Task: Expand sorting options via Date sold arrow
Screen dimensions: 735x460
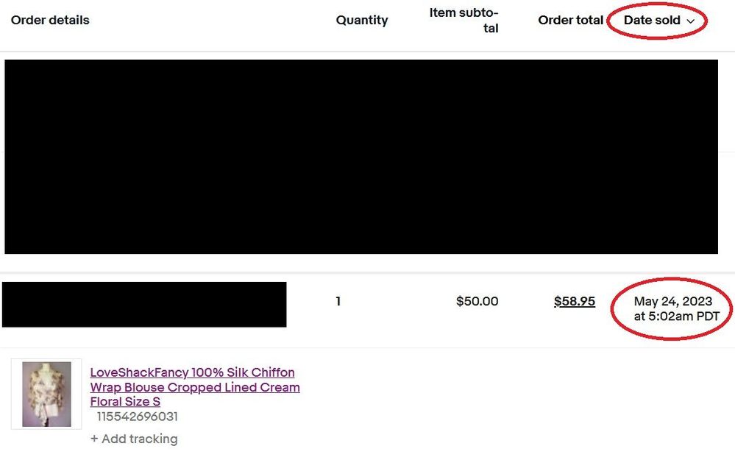Action: click(689, 21)
